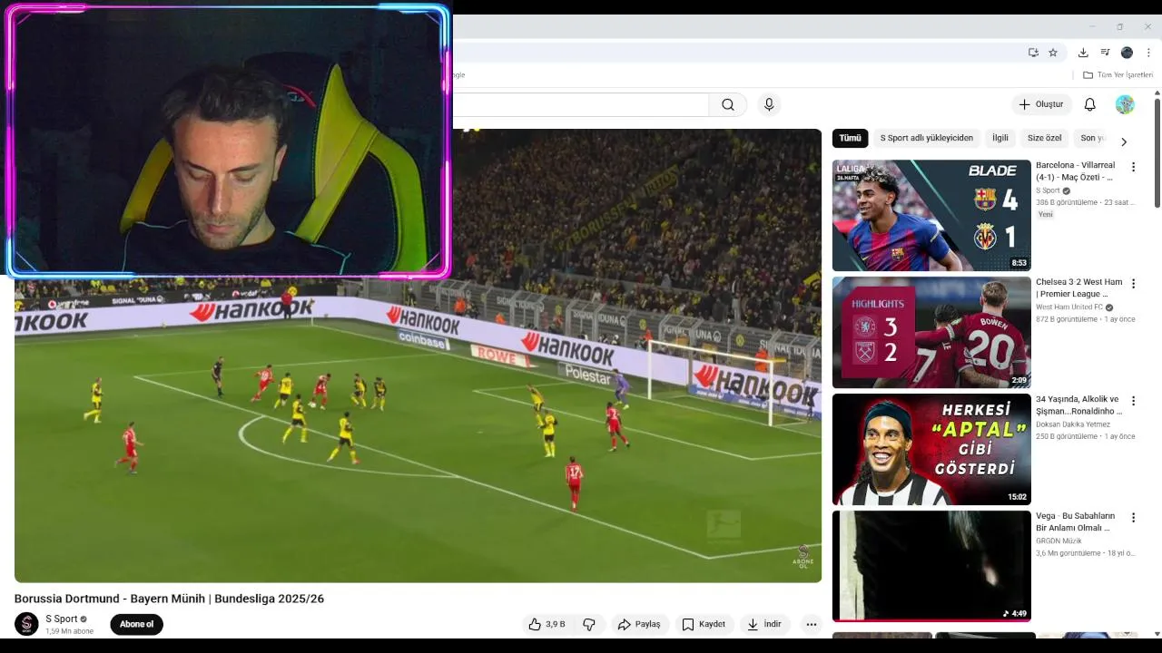
Task: Open the YouTube account avatar menu
Action: pyautogui.click(x=1125, y=104)
